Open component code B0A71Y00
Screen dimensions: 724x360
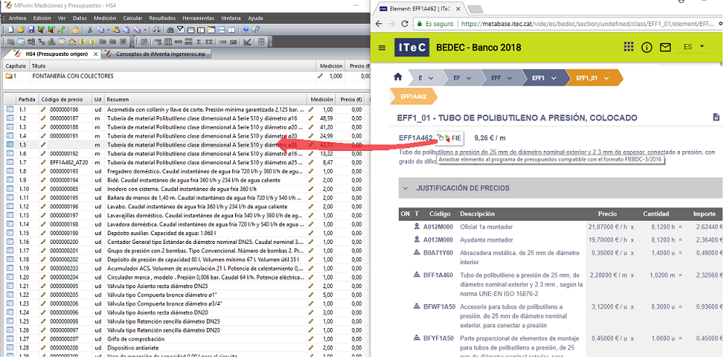pyautogui.click(x=439, y=253)
